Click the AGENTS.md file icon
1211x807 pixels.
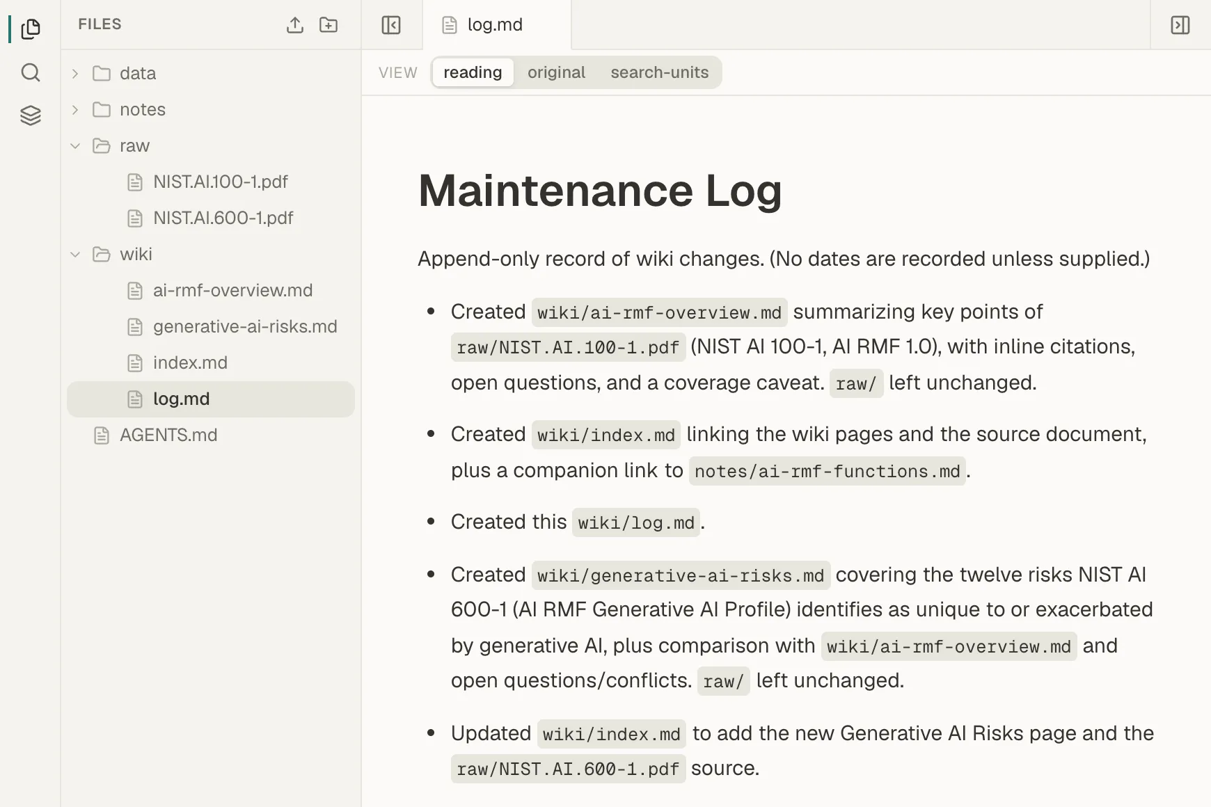[102, 436]
